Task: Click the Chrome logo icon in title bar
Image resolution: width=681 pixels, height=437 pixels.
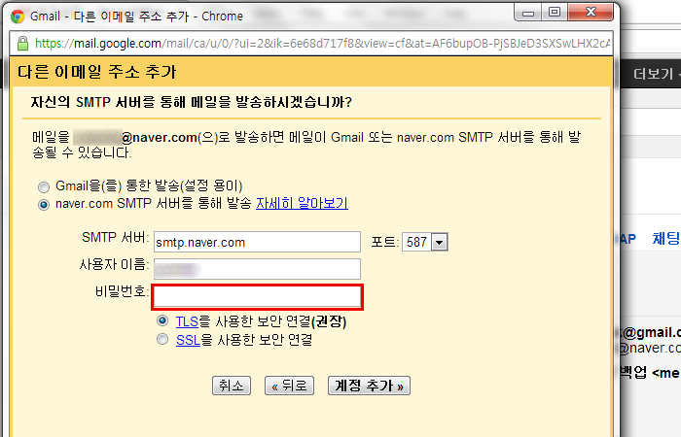Action: pyautogui.click(x=18, y=17)
